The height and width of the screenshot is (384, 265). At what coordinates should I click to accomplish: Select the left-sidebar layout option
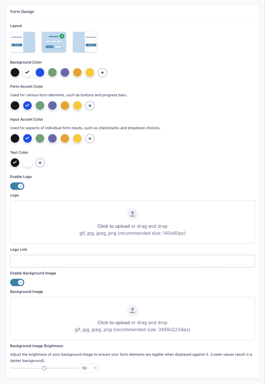click(85, 42)
